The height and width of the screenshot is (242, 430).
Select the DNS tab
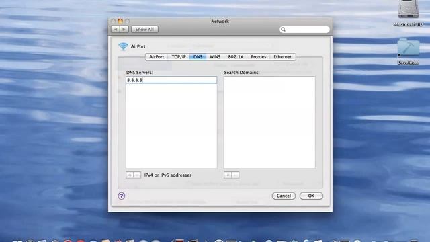tap(198, 56)
